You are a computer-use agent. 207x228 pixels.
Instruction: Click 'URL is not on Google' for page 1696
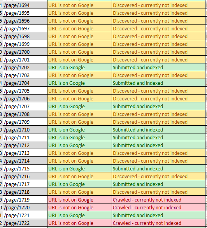click(x=71, y=21)
